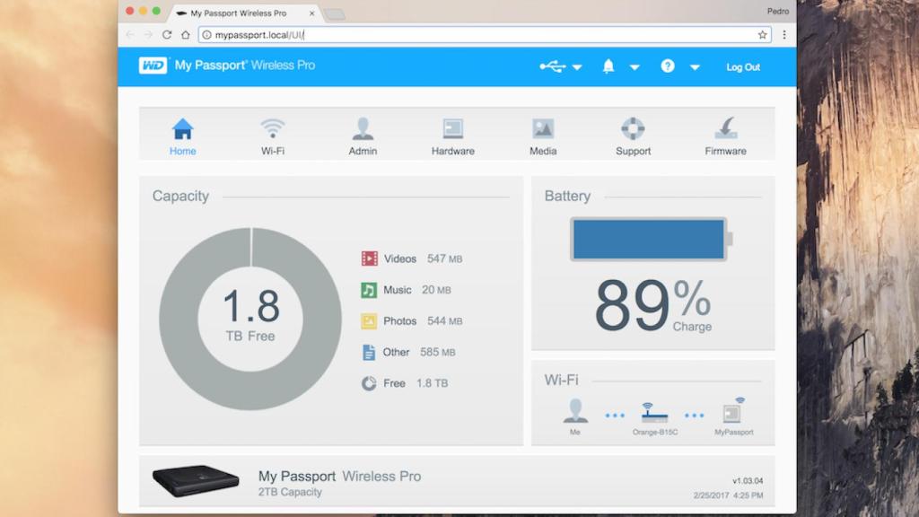Click the Log Out button
The width and height of the screenshot is (919, 517).
click(x=743, y=66)
